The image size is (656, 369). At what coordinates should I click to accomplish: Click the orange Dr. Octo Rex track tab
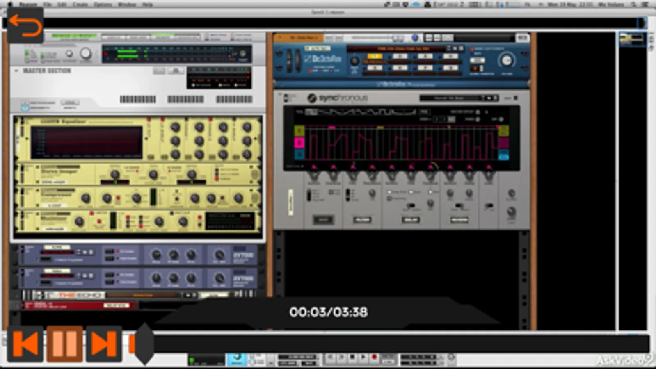tap(299, 38)
